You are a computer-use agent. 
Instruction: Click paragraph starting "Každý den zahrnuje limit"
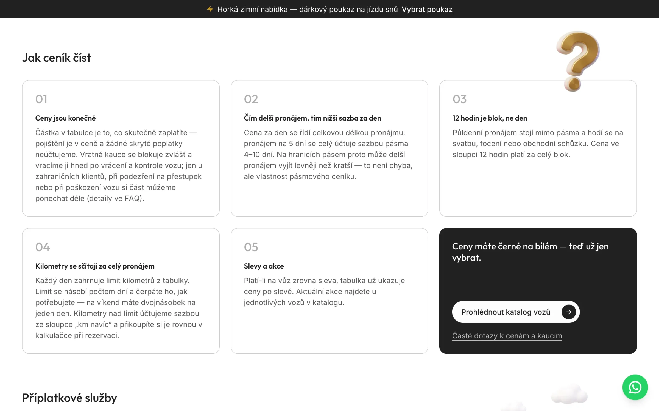119,308
